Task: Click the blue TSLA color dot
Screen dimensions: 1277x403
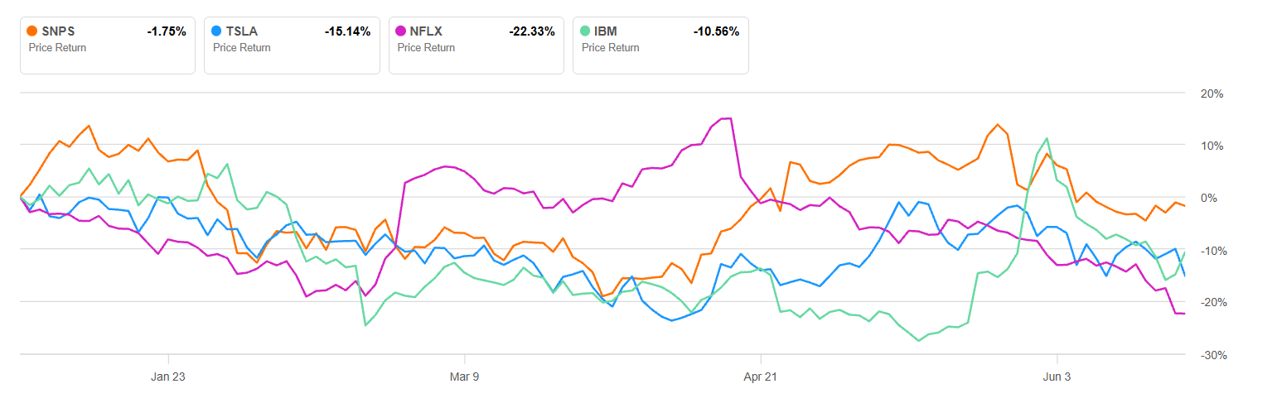Action: coord(217,31)
